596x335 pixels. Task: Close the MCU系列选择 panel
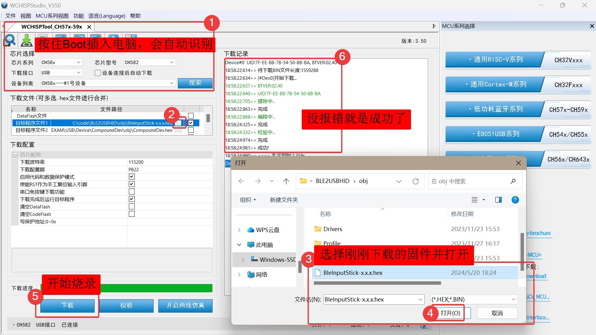coord(592,26)
